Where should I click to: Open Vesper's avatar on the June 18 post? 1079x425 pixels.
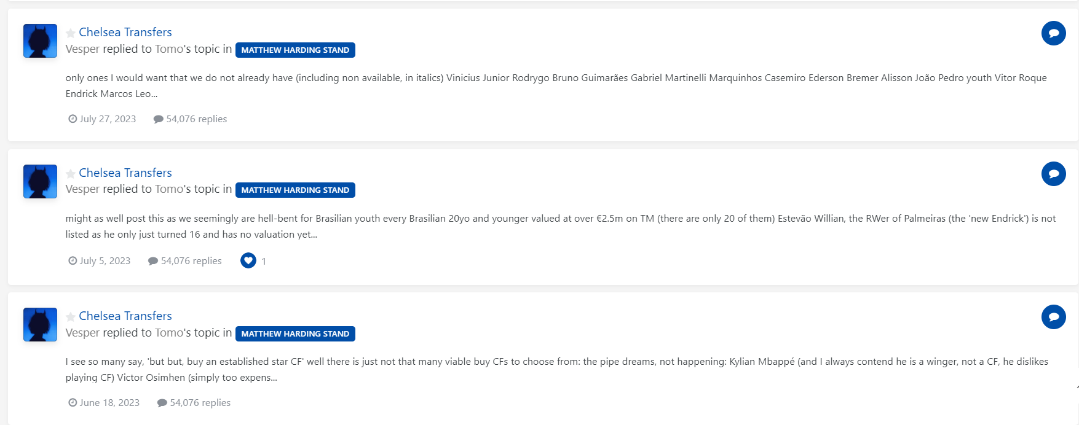[40, 325]
